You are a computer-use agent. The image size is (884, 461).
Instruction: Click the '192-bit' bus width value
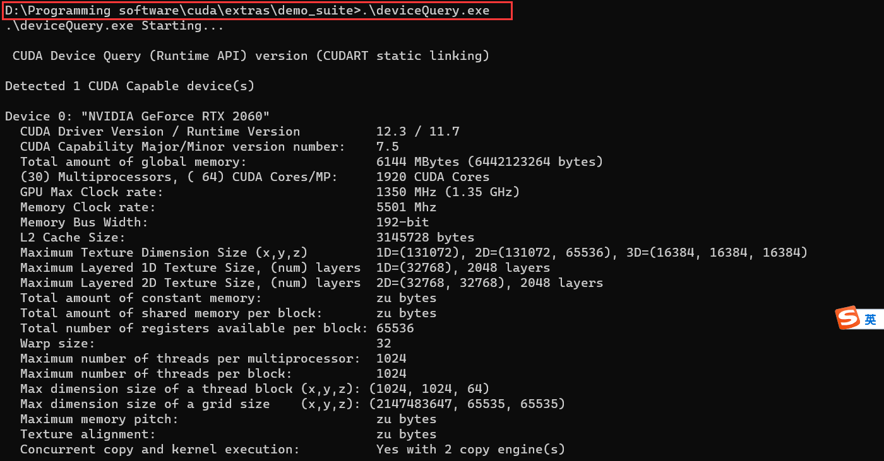pos(403,223)
